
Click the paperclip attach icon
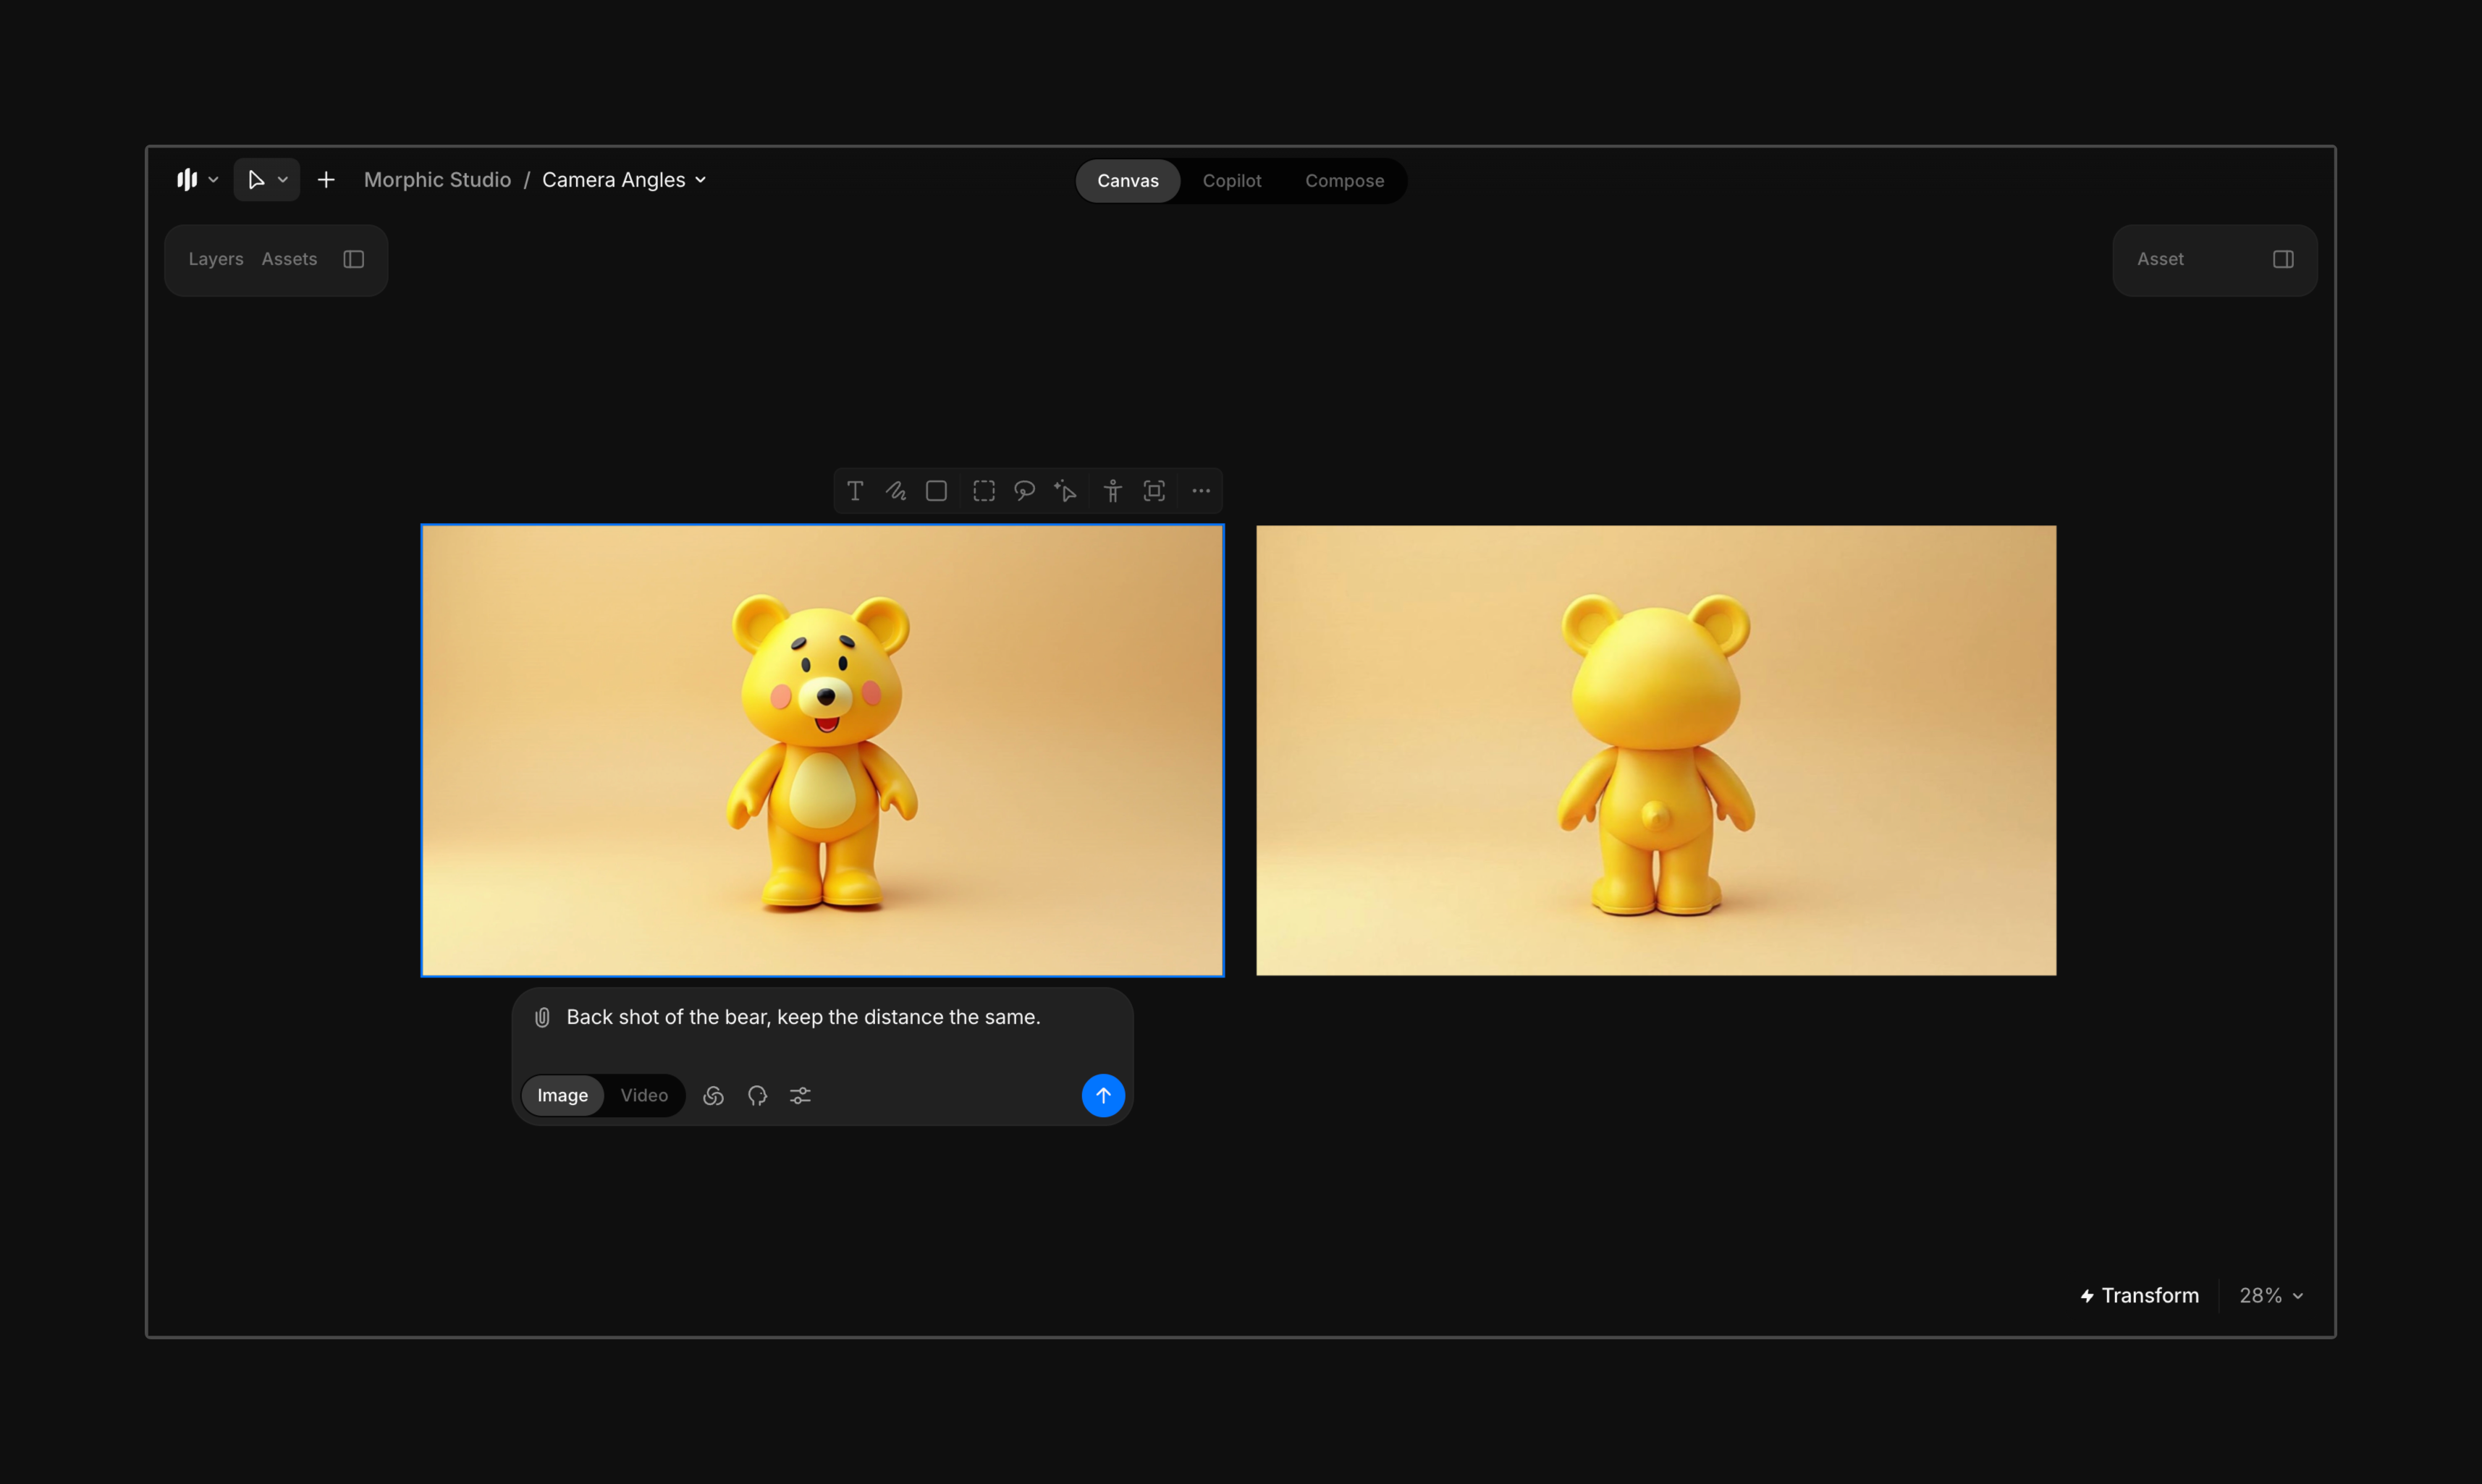pyautogui.click(x=542, y=1018)
